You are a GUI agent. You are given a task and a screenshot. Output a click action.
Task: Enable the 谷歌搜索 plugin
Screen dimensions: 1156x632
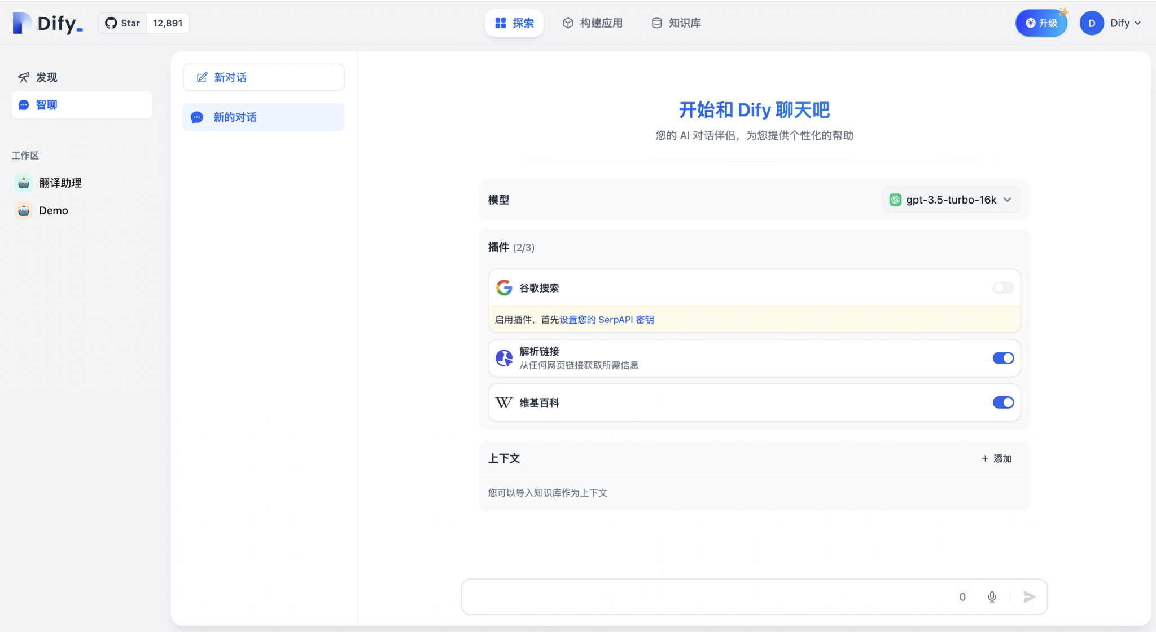pyautogui.click(x=1003, y=288)
